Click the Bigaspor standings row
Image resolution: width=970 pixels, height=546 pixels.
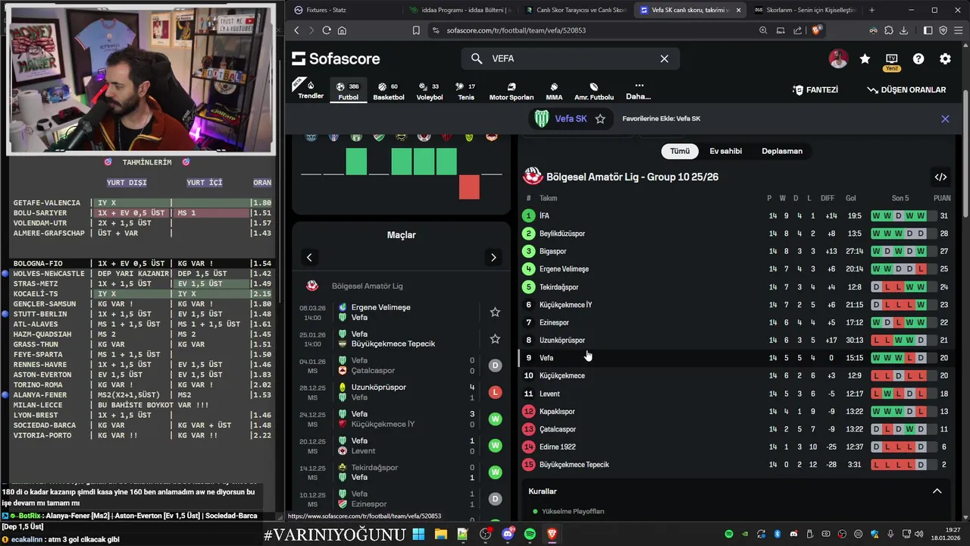[x=737, y=251]
